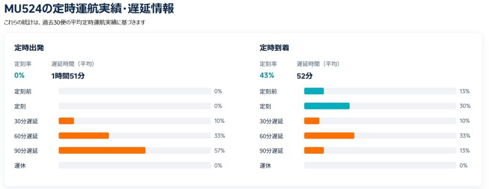Click the empty 定刻前 departure bar
This screenshot has height=189, width=489.
click(x=135, y=91)
